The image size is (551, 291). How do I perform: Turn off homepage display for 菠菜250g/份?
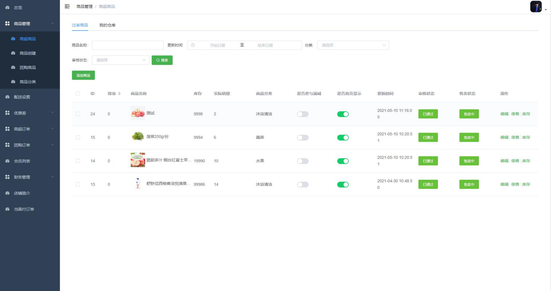[x=342, y=138]
